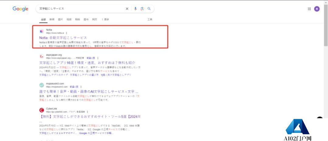Click the Google logo
Screen dimensions: 328x141
tap(20, 9)
